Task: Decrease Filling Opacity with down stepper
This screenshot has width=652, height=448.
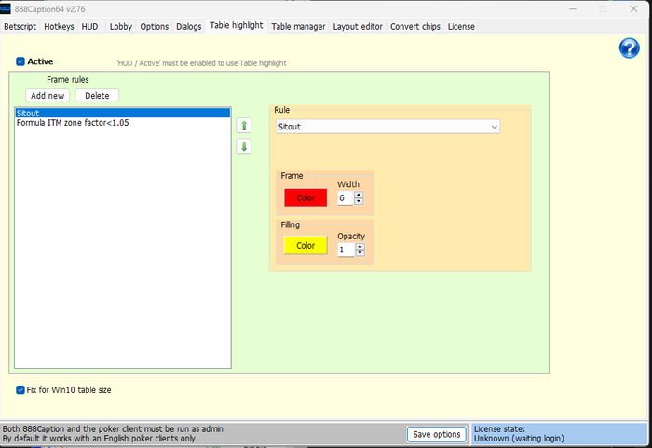Action: coord(360,253)
